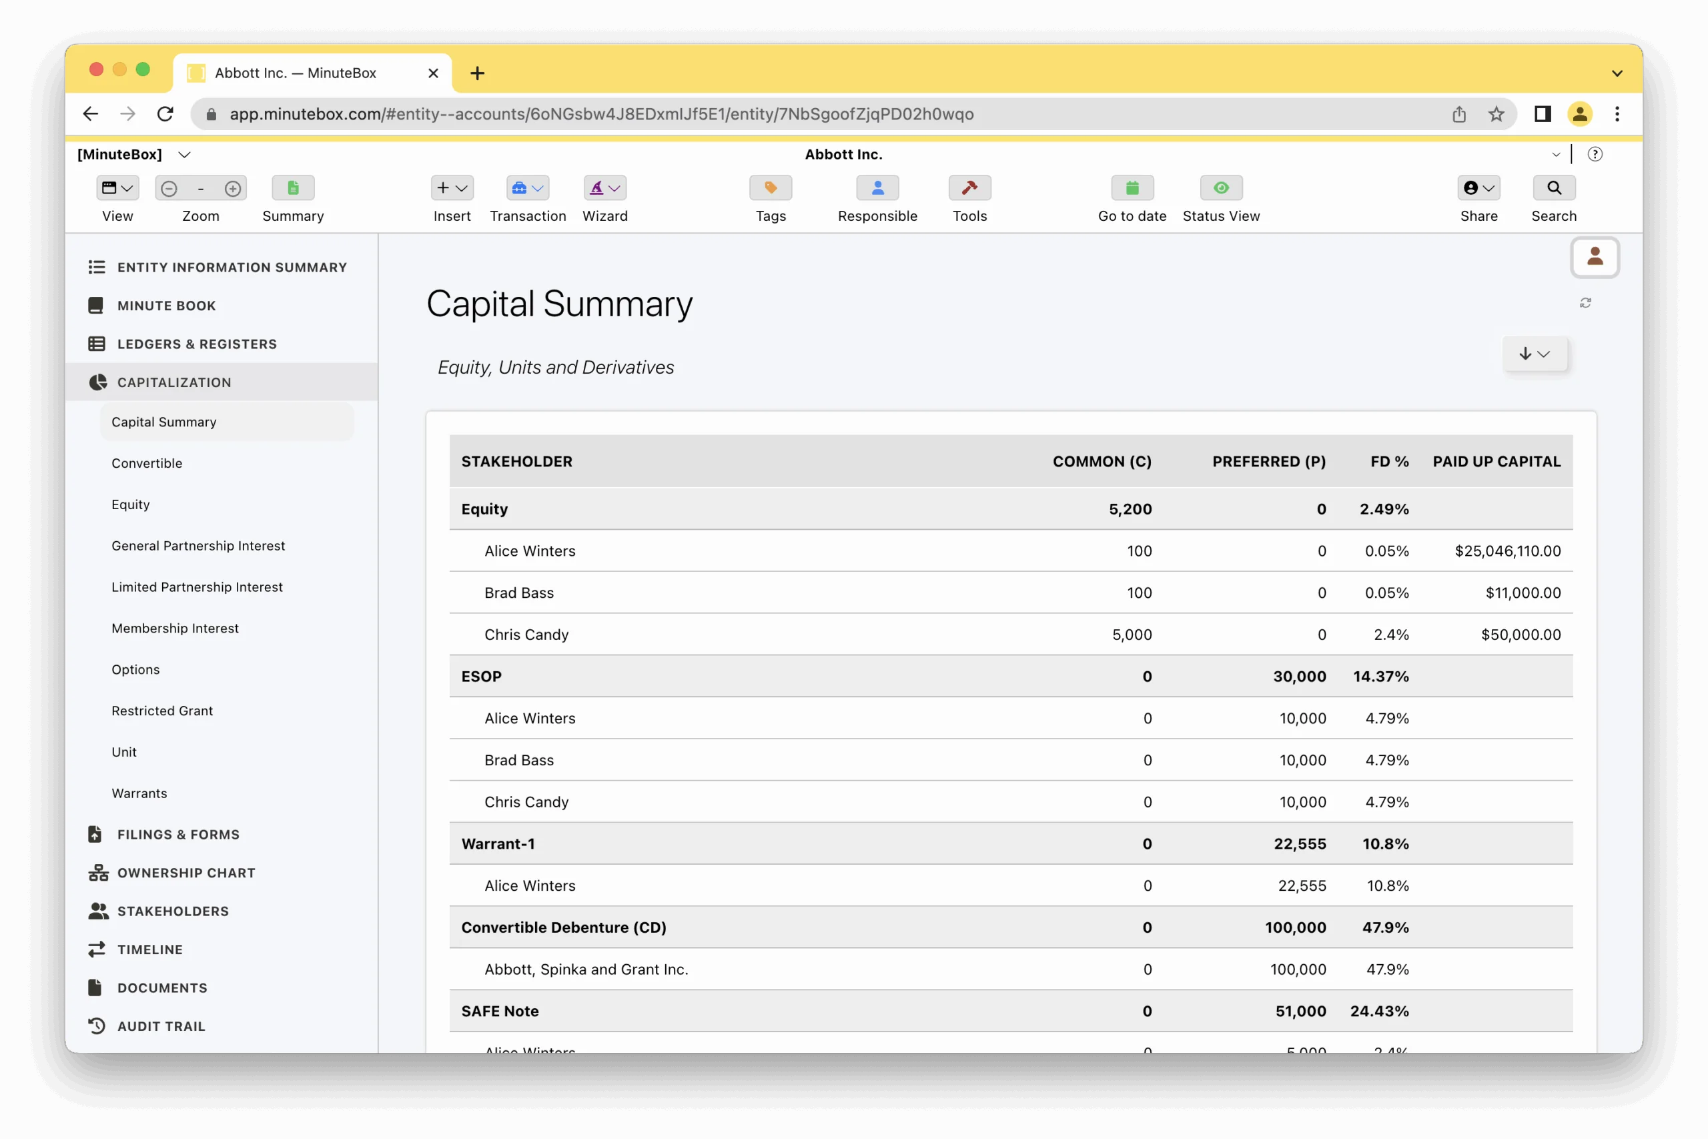Click the refresh icon beside Capital Summary
Screen dimensions: 1708x1139
click(x=1585, y=303)
